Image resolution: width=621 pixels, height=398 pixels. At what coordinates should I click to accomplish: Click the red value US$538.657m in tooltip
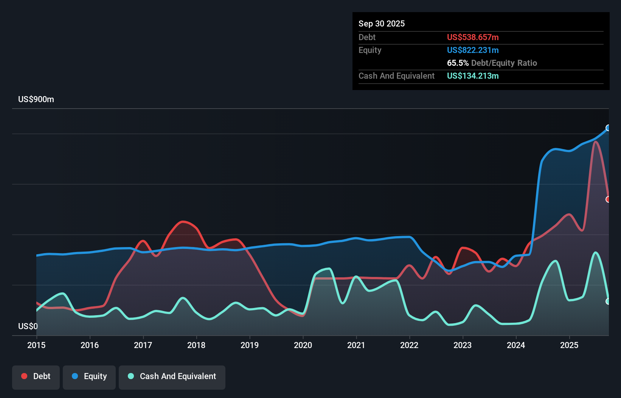[473, 37]
